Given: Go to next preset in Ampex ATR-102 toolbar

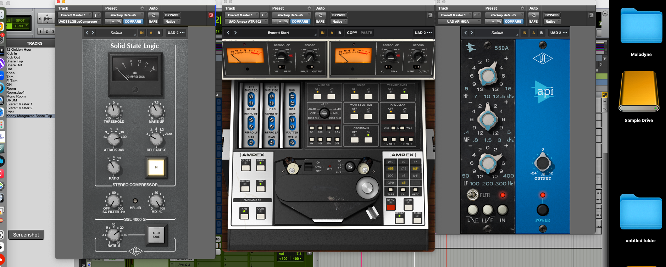Looking at the screenshot, I should 235,33.
